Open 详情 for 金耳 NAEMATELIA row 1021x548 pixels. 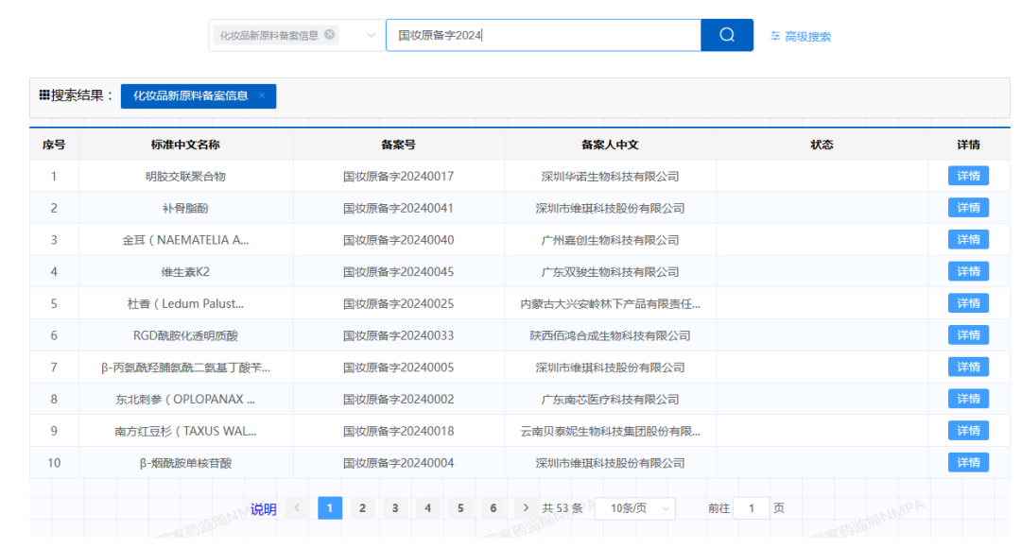(968, 239)
